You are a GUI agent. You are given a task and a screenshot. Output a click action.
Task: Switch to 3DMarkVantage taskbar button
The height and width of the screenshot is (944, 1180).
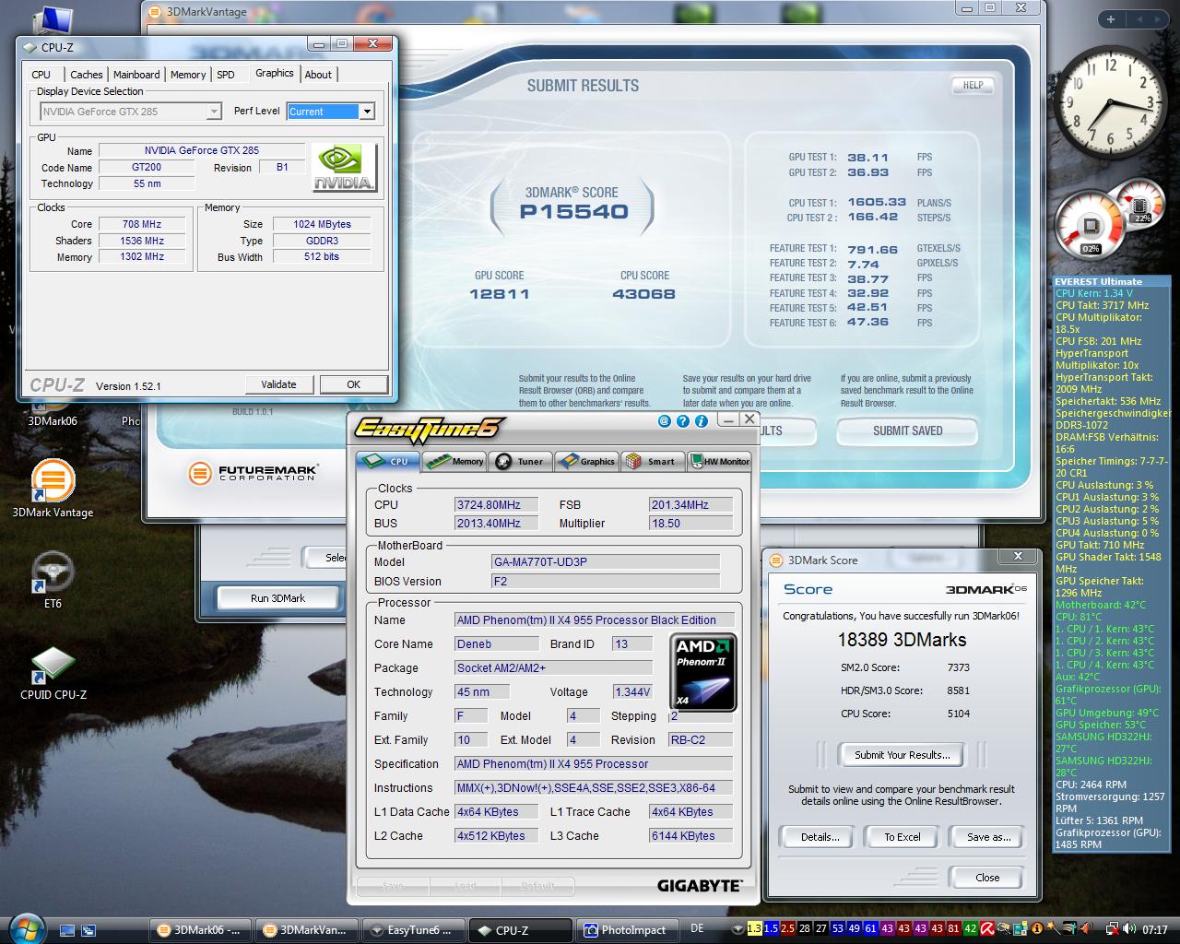(x=307, y=930)
